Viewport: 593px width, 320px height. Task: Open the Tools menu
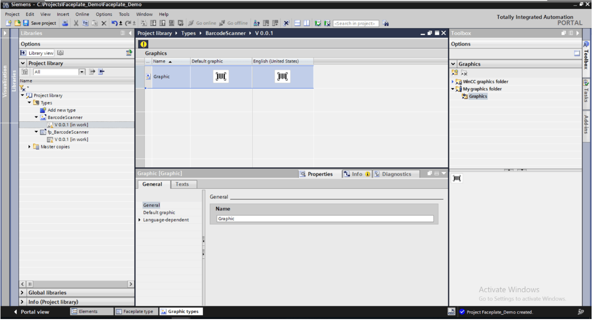[124, 14]
